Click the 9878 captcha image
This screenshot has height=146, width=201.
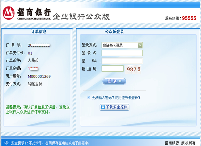coord(134,69)
